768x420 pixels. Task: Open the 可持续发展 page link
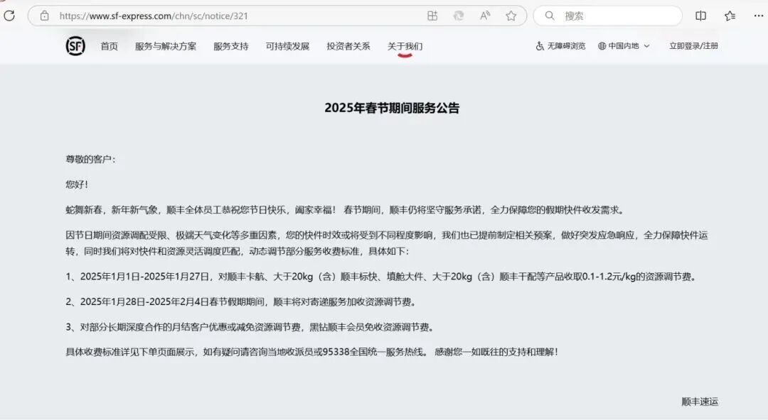289,45
